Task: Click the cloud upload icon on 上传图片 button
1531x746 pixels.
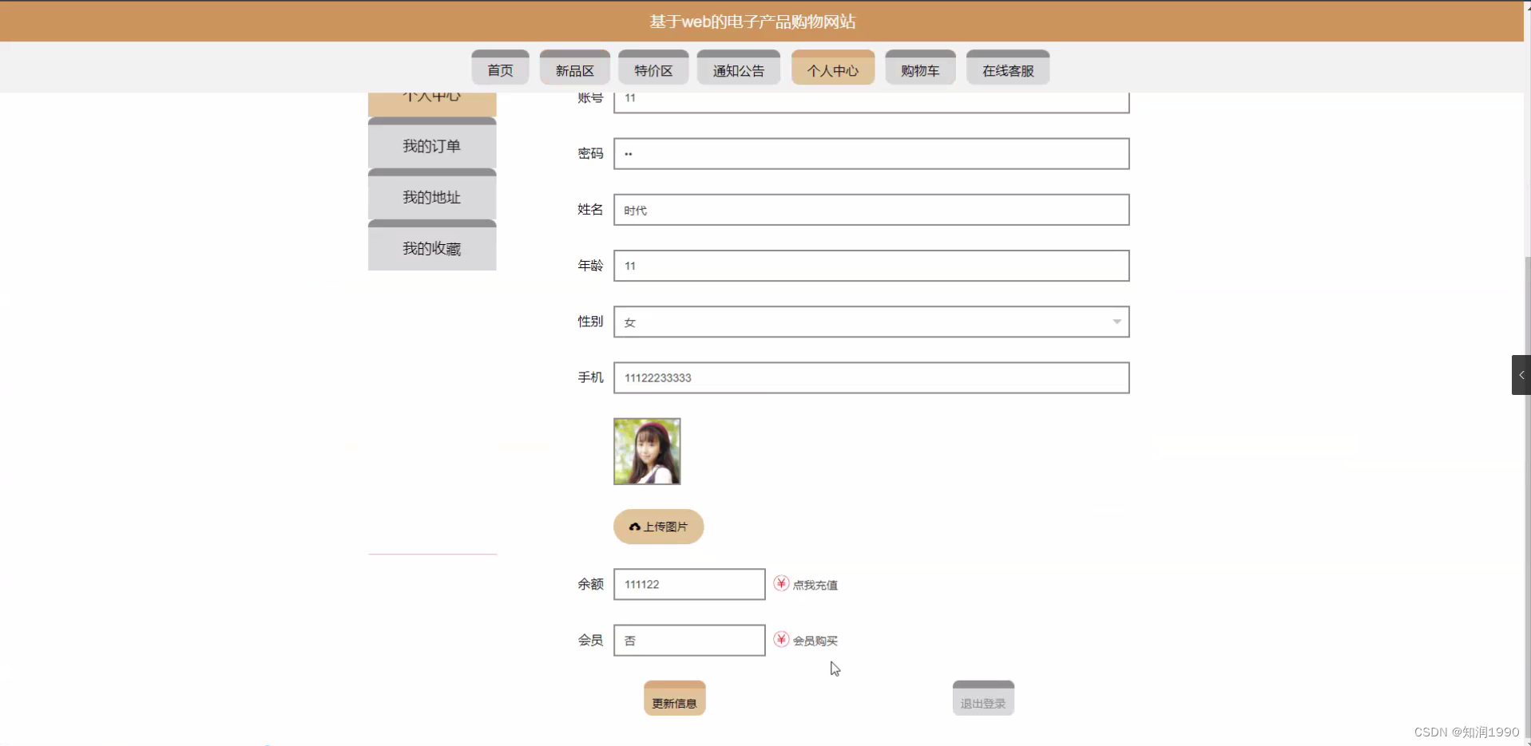Action: coord(635,527)
